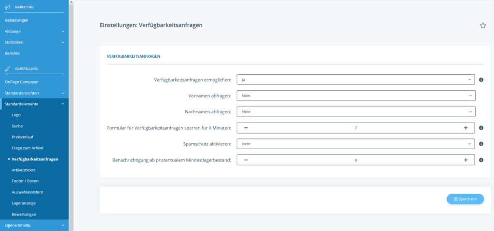
Task: Open Verfügbarkeitsanfragen ermöglichen dropdown
Action: pyautogui.click(x=356, y=80)
